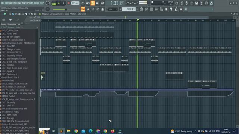The height and width of the screenshot is (134, 239).
Task: Click the undo history refresh icon
Action: tap(177, 3)
